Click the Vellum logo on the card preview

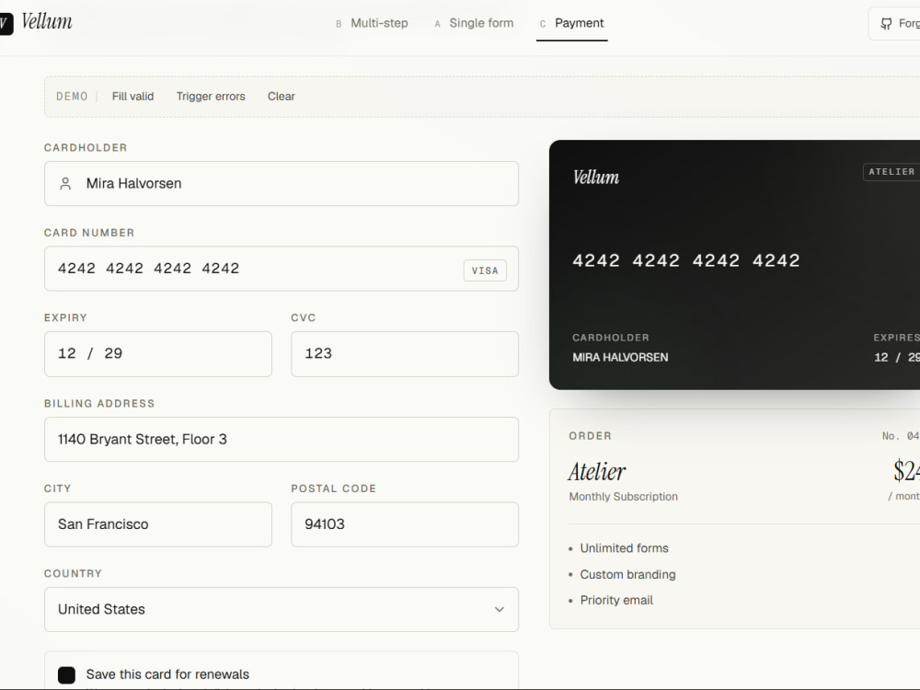(x=595, y=178)
